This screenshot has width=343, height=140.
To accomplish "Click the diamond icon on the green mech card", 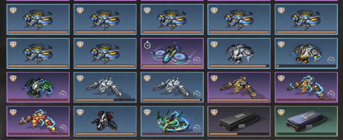I will [x=13, y=79].
